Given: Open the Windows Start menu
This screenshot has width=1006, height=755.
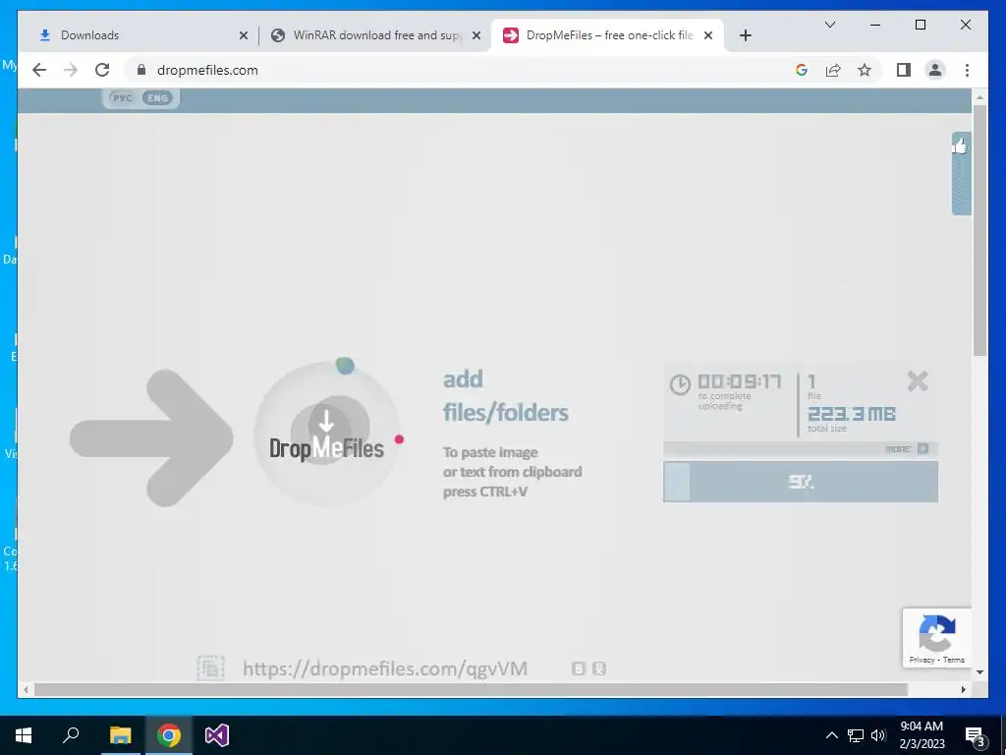Looking at the screenshot, I should tap(24, 735).
